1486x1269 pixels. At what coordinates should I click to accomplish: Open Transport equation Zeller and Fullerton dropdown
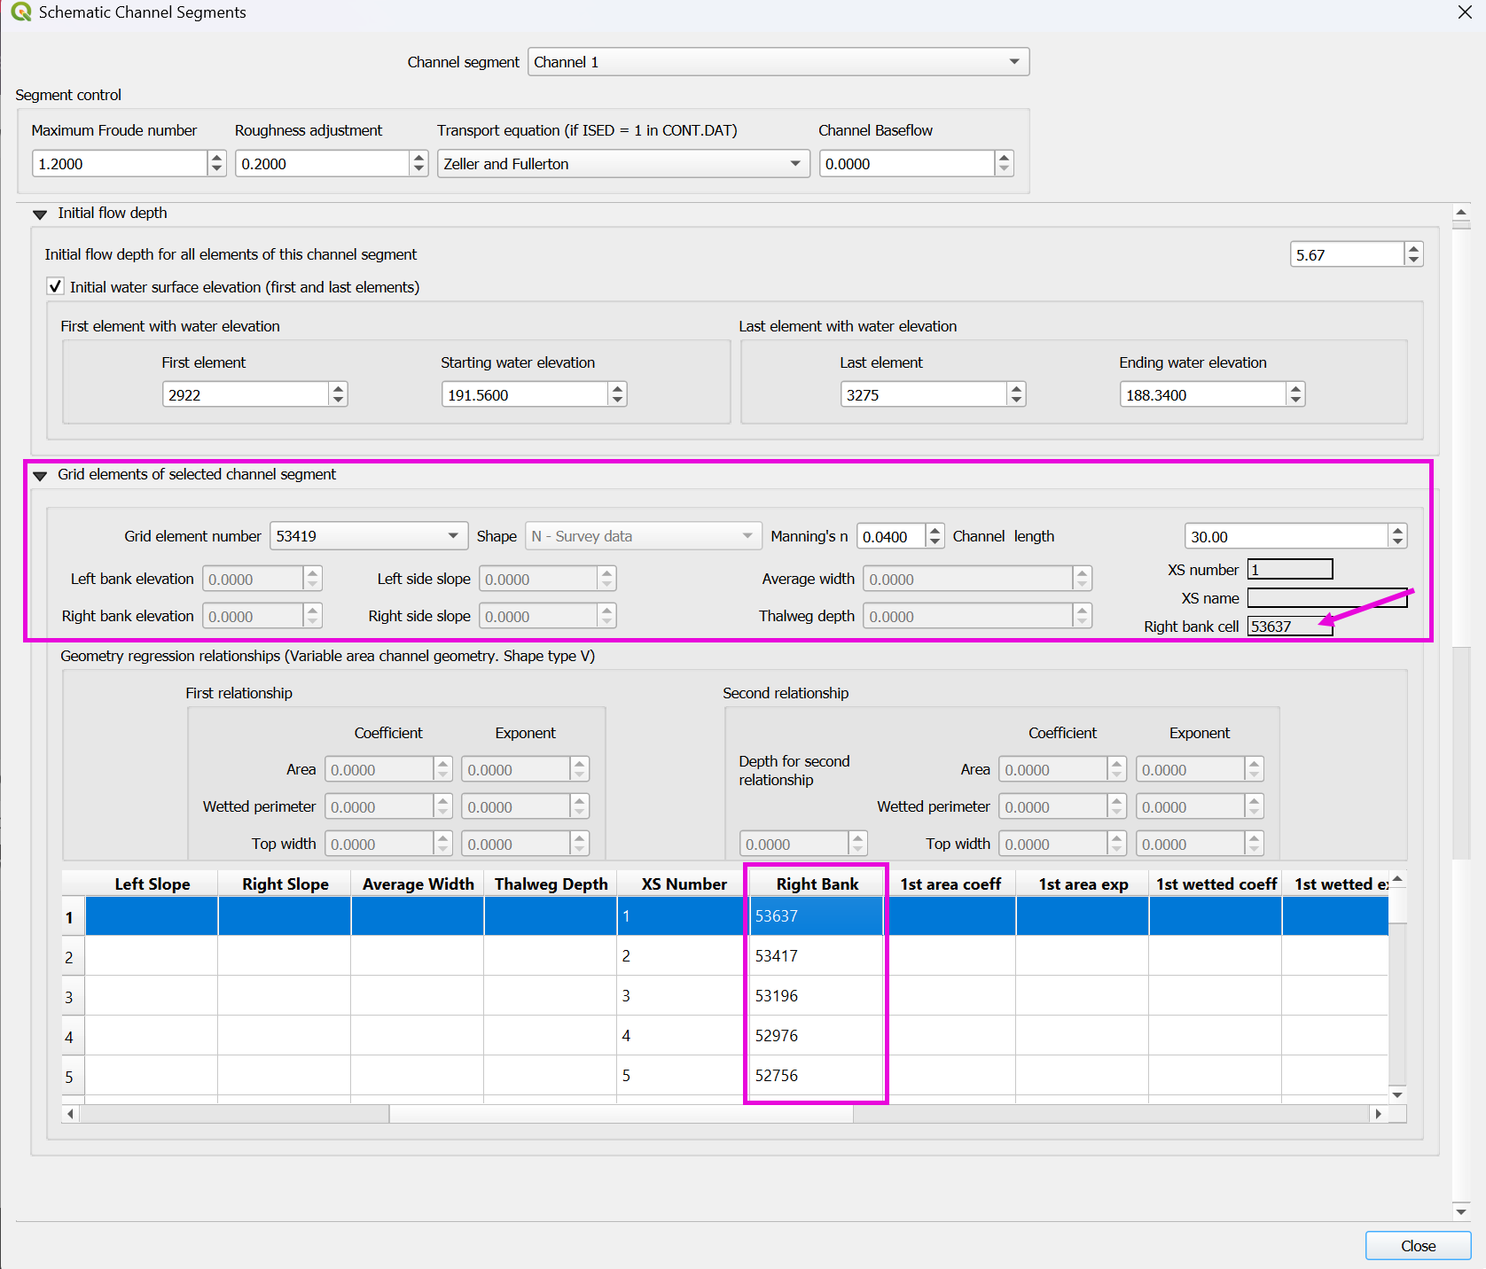(x=794, y=164)
